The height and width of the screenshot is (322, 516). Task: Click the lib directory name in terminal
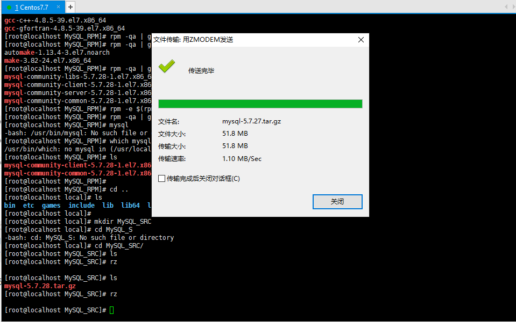pyautogui.click(x=108, y=205)
